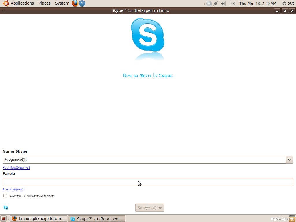The image size is (296, 222).
Task: Open the link below the username field
Action: pyautogui.click(x=16, y=167)
